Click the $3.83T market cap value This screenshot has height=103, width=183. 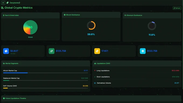(14, 51)
